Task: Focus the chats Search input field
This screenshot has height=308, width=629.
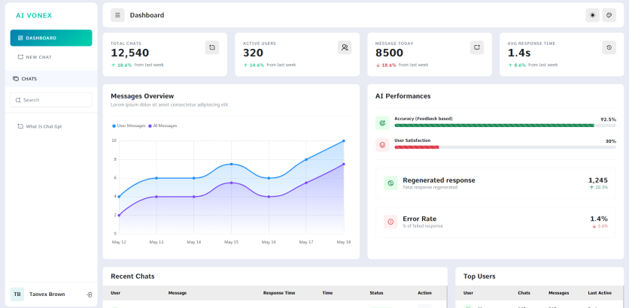Action: pyautogui.click(x=51, y=100)
